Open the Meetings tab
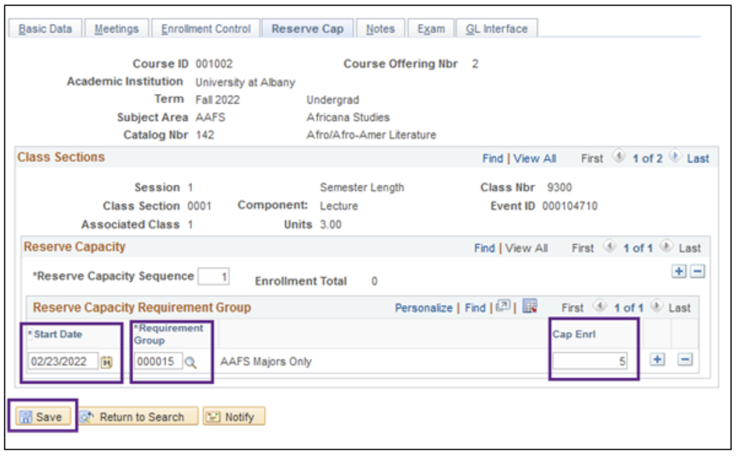 pyautogui.click(x=116, y=29)
